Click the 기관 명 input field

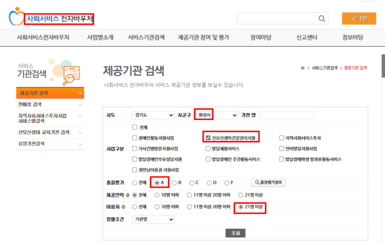[287, 115]
